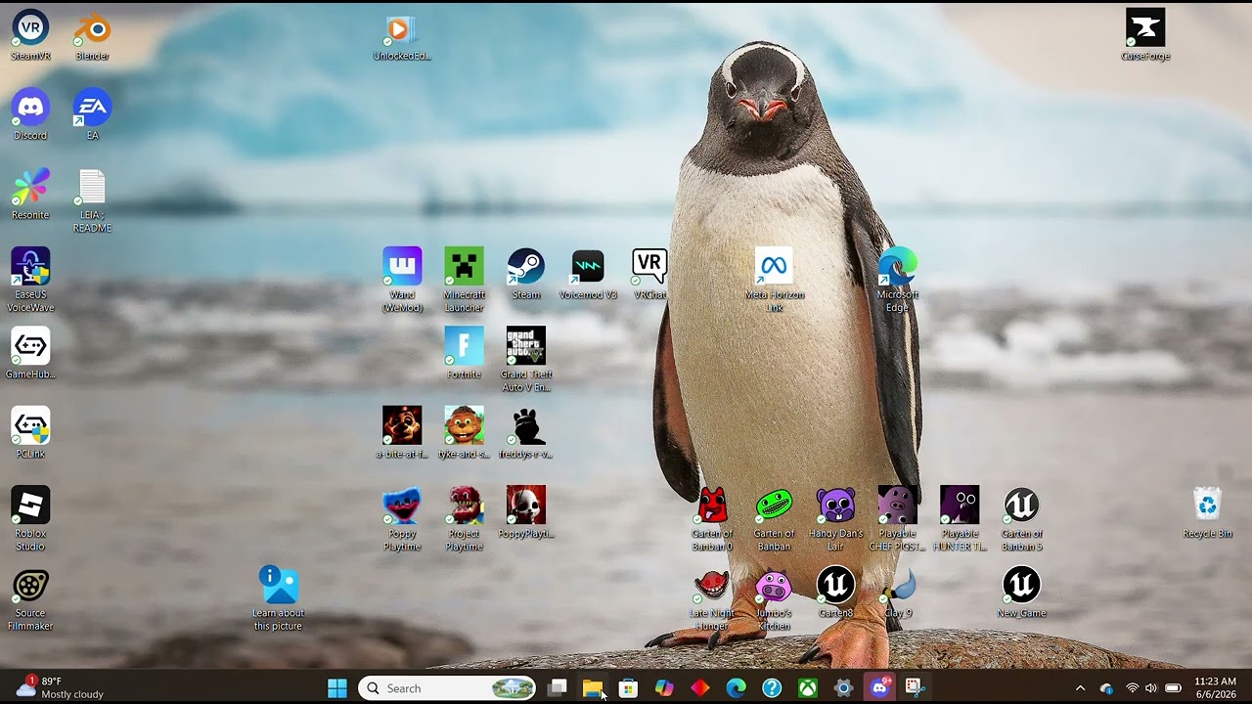This screenshot has height=704, width=1252.
Task: Open the Resonite desktop icon
Action: click(30, 194)
